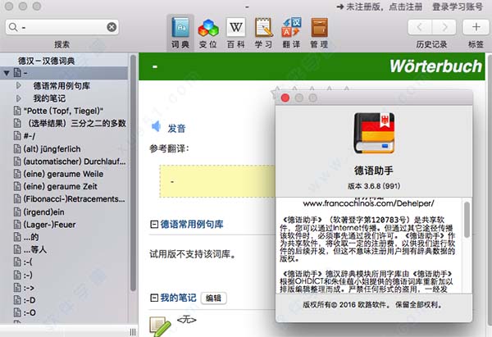
Task: Select (Fibonacci-)Retracements... entry
Action: [x=75, y=199]
